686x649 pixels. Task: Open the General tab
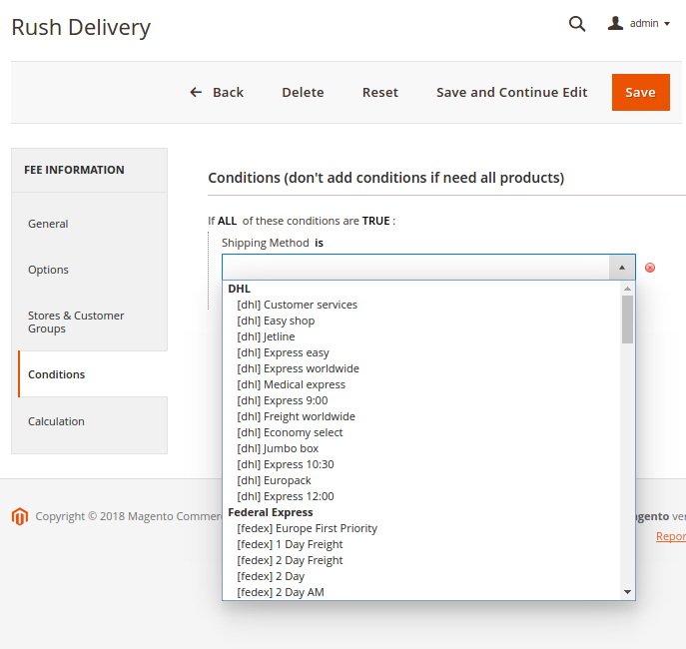(x=48, y=224)
